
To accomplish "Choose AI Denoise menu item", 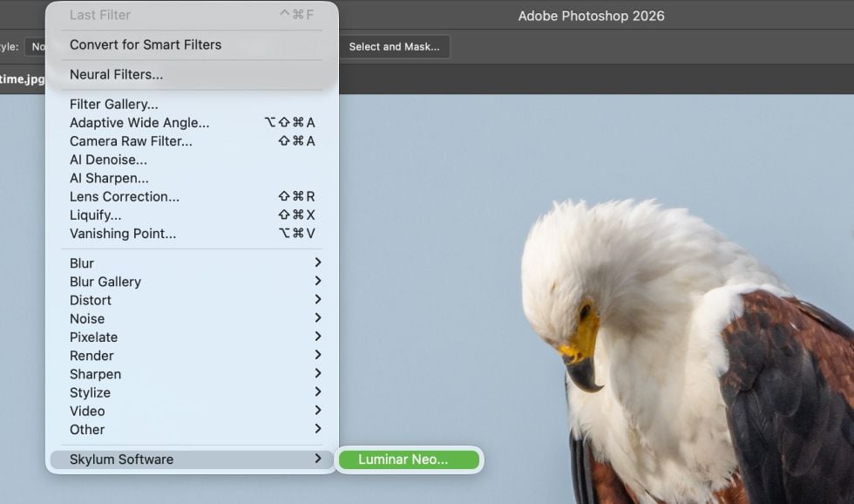I will pos(192,160).
